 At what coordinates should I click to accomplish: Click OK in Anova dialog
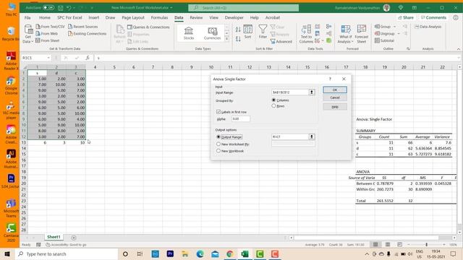(335, 90)
